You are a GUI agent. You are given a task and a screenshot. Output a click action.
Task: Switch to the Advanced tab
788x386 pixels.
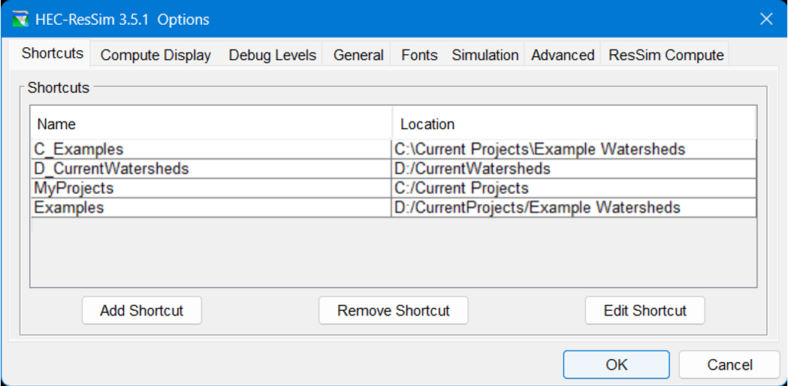coord(563,55)
